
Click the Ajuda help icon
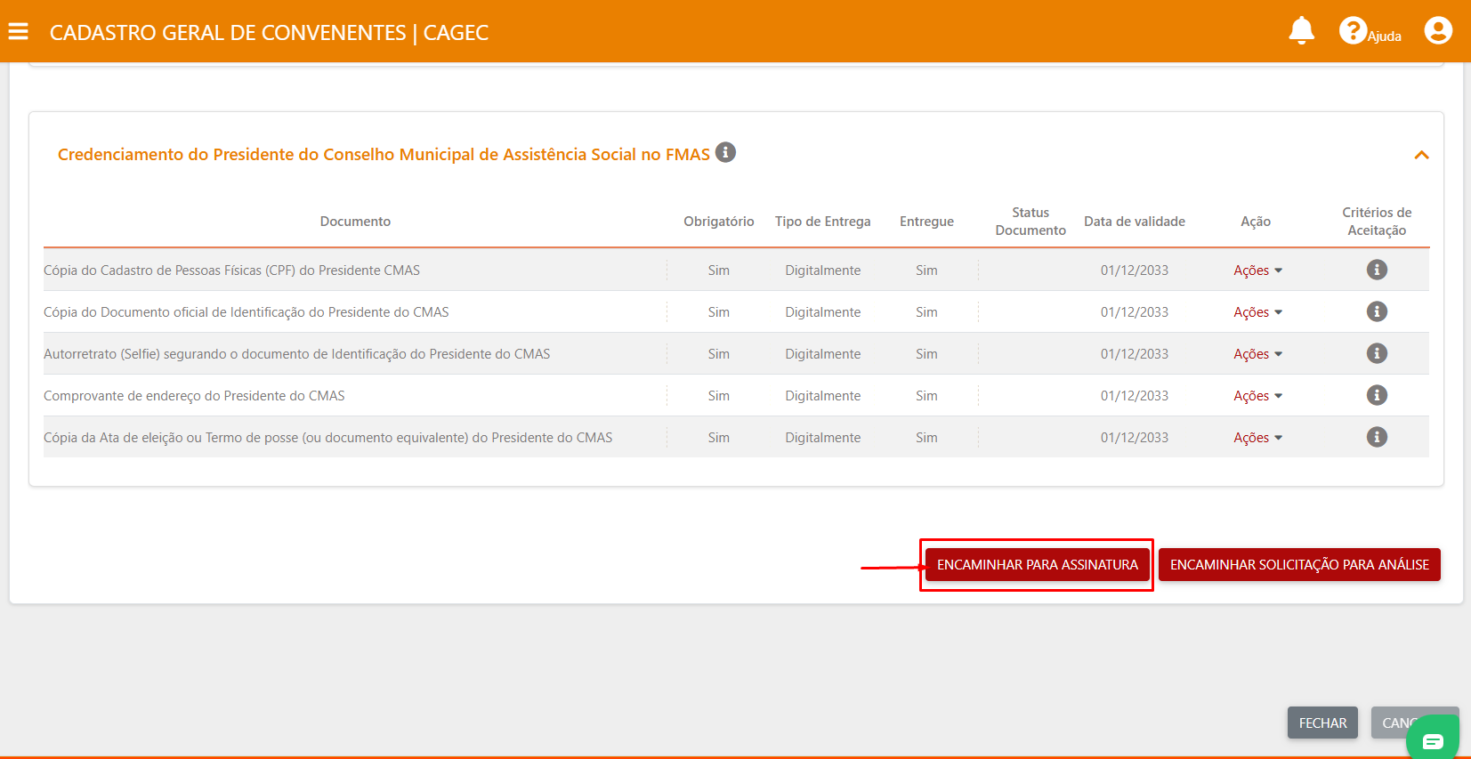click(x=1353, y=31)
